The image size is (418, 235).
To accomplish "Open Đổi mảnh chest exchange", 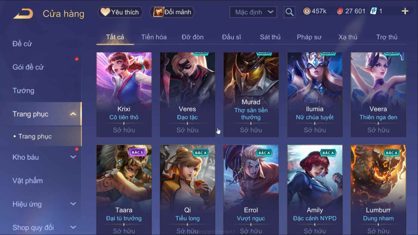I will pos(172,12).
